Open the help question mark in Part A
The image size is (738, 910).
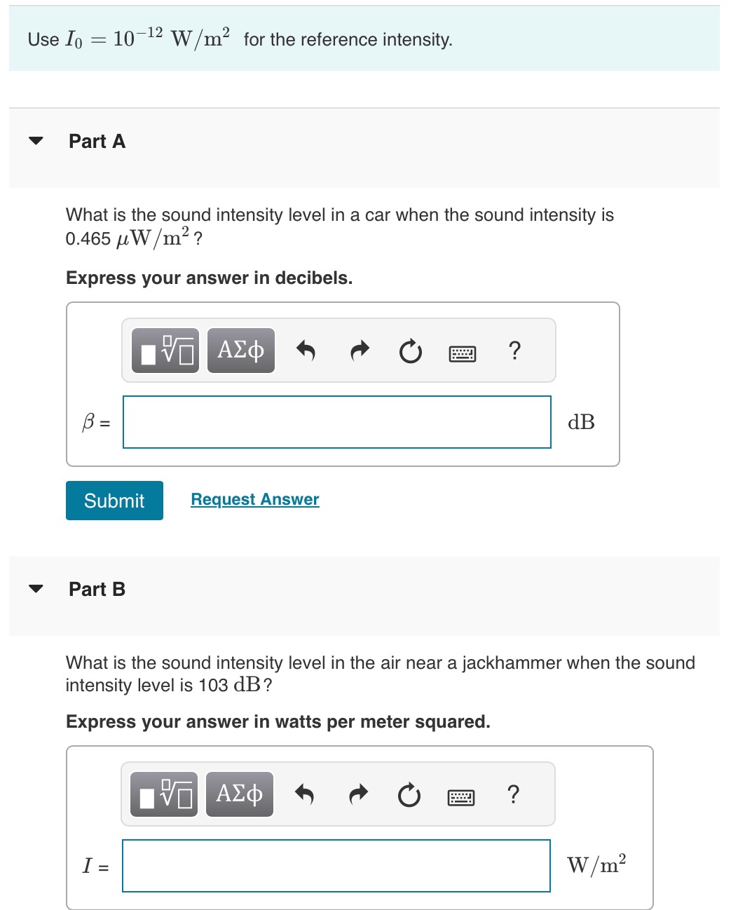coord(514,351)
